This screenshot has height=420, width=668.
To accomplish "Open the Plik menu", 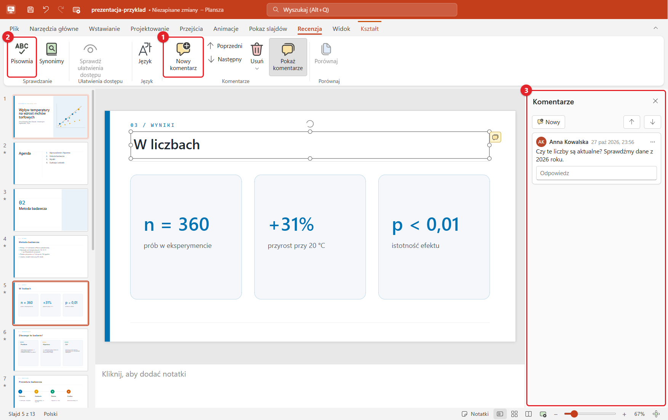I will point(14,29).
